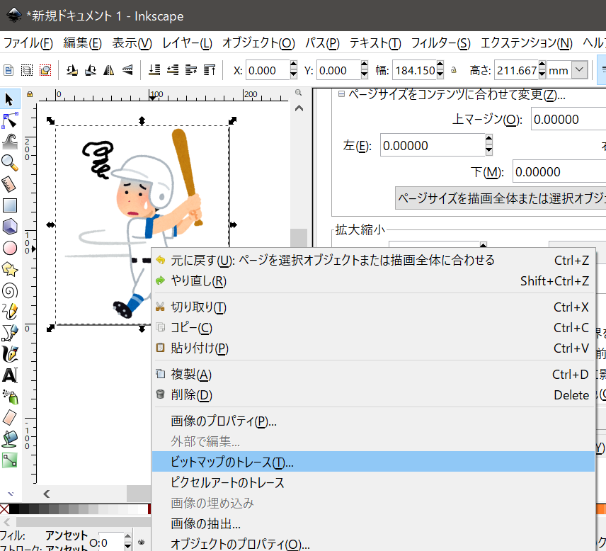The width and height of the screenshot is (606, 551).
Task: Decrease the Y position stepper
Action: click(365, 75)
